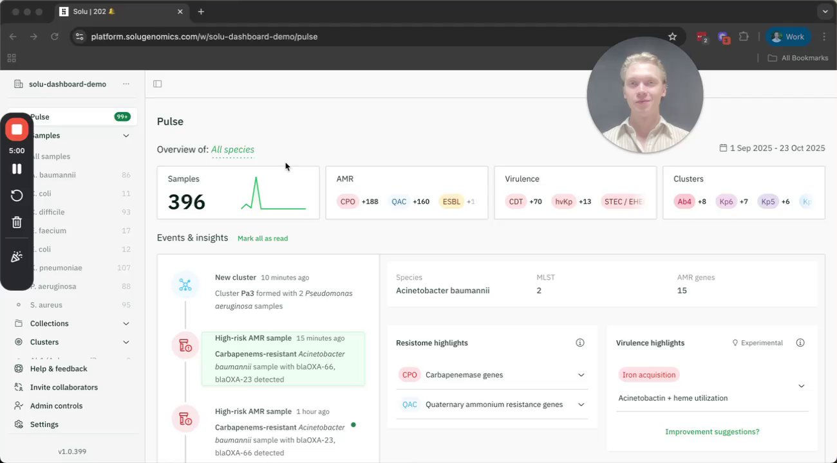Open the red extension with badge 2
Viewport: 837px width, 463px height.
click(702, 37)
